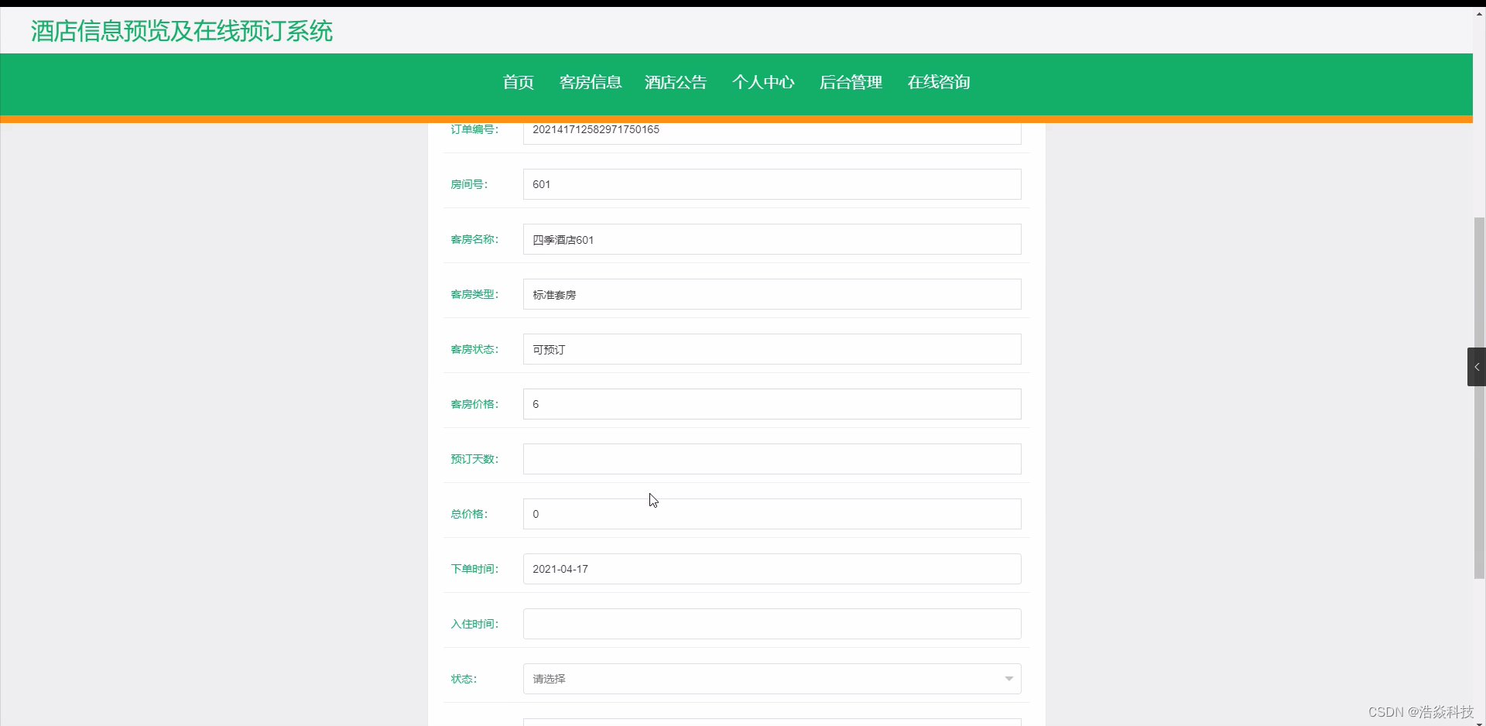The height and width of the screenshot is (726, 1486).
Task: Click the 客房名称 field showing 四季酒店601
Action: click(x=772, y=239)
